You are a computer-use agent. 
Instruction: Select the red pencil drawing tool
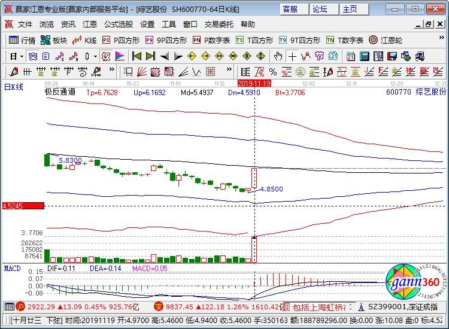[13, 72]
